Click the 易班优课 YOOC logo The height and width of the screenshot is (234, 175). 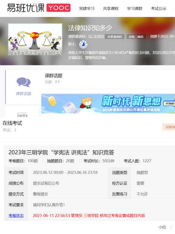(38, 8)
